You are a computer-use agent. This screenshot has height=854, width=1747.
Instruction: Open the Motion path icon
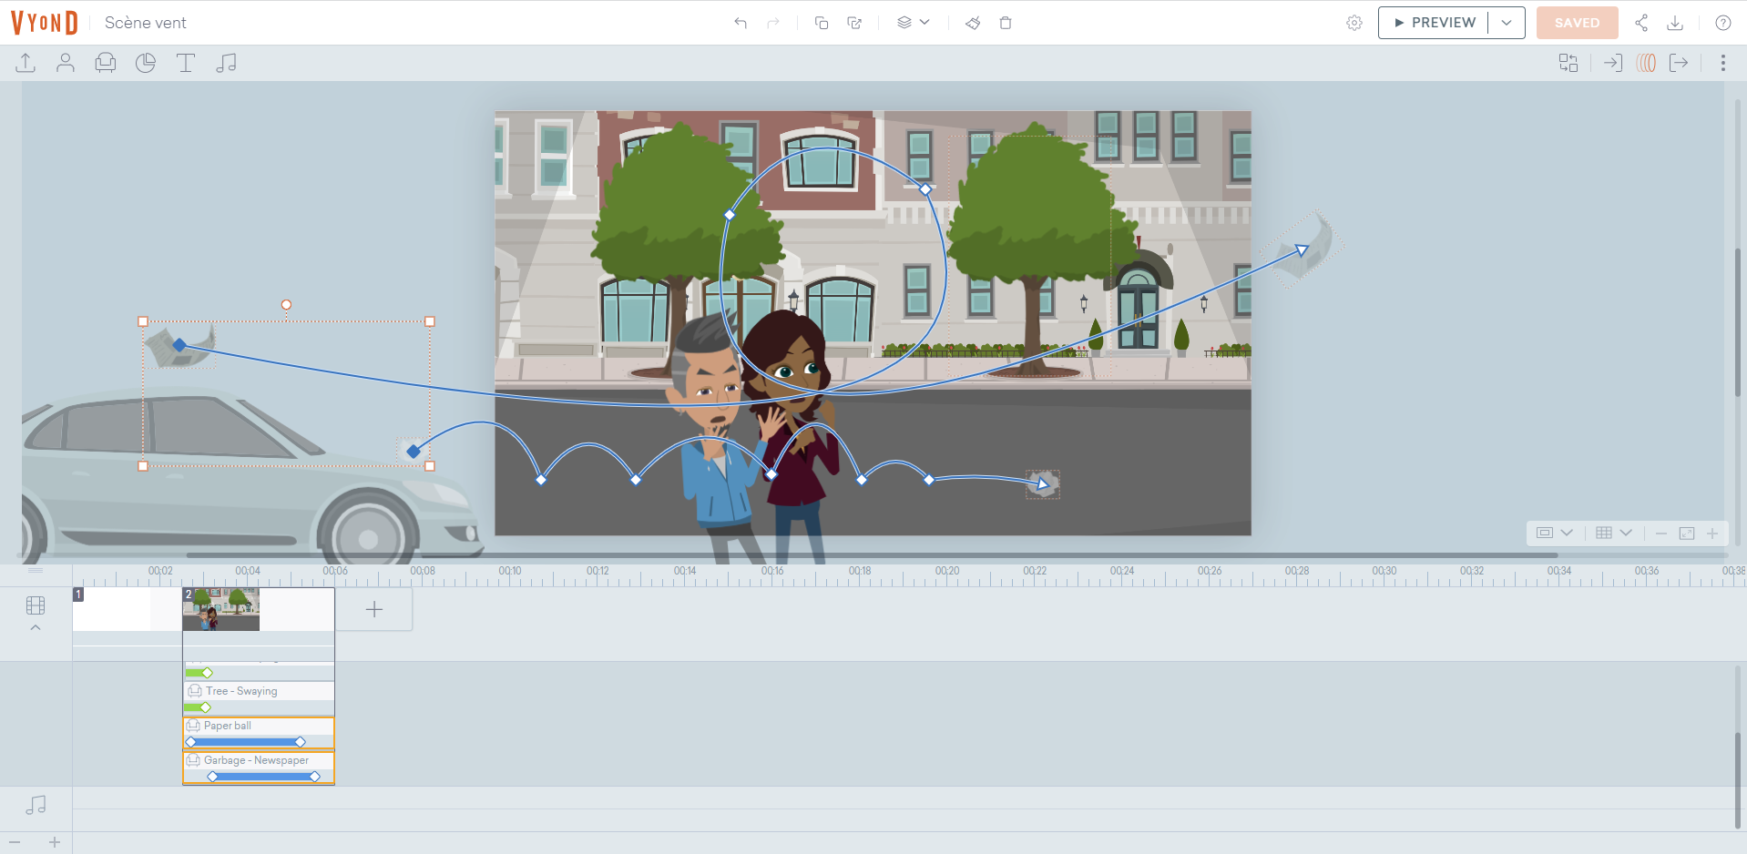(1646, 63)
